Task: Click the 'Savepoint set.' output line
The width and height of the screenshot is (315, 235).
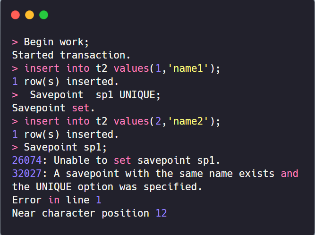Action: tap(53, 108)
